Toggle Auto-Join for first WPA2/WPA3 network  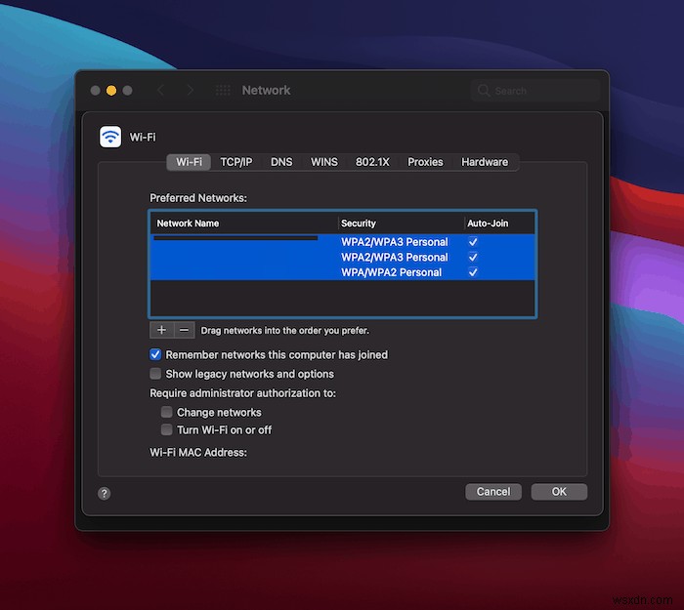pos(473,241)
